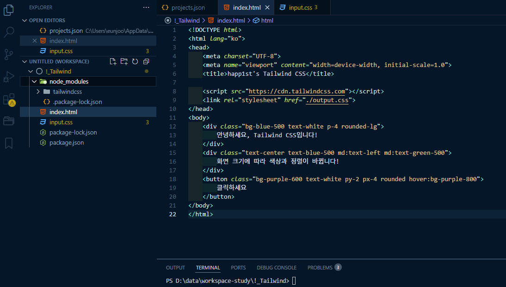Open the Debug Console panel tab
506x287 pixels.
pyautogui.click(x=277, y=268)
